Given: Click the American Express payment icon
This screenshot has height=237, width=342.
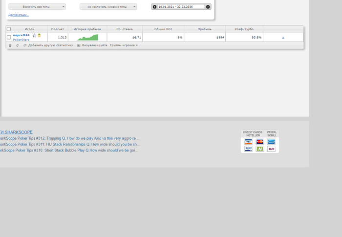Looking at the screenshot, I should (x=271, y=142).
